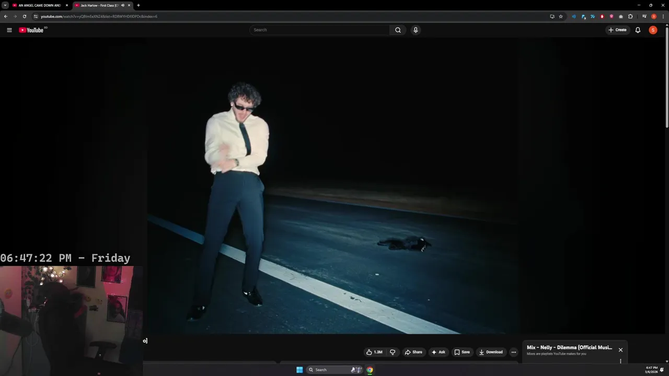Close the Nelly Dilemma mix panel

620,350
